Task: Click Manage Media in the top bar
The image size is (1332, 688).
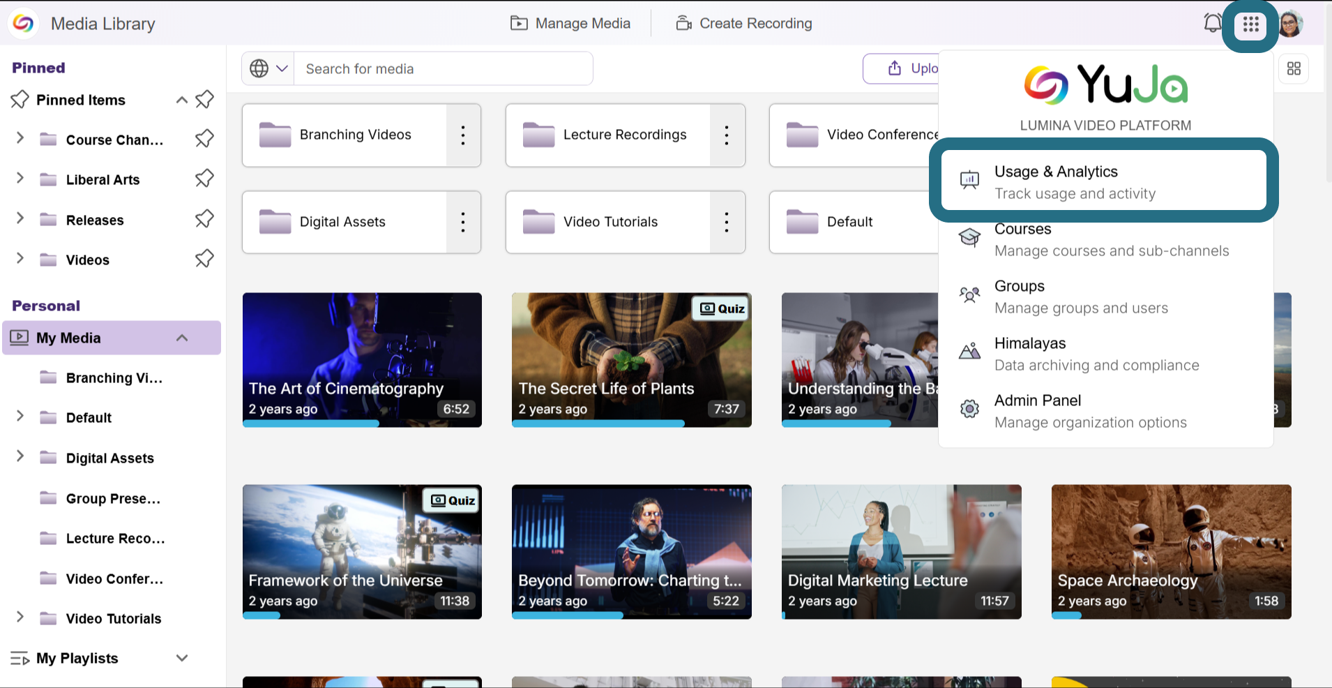Action: pyautogui.click(x=570, y=24)
